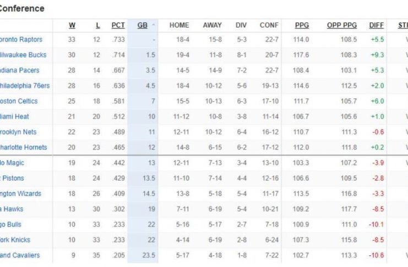Image resolution: width=408 pixels, height=267 pixels.
Task: Open the Milwaukee Bucks team link
Action: click(x=23, y=55)
